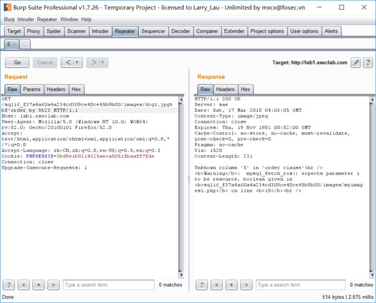Switch to the Intruder tool tab
The height and width of the screenshot is (303, 376).
tap(100, 31)
